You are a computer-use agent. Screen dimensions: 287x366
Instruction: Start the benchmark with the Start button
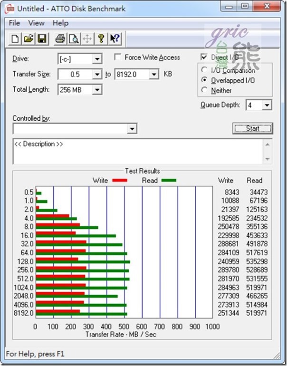pos(252,128)
